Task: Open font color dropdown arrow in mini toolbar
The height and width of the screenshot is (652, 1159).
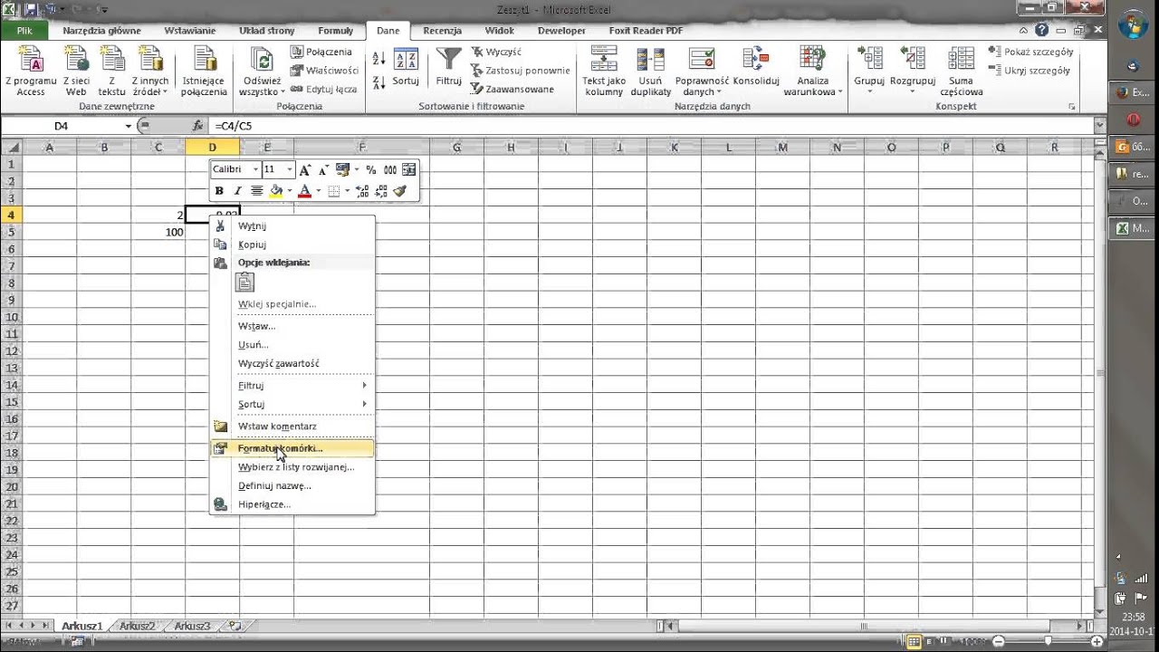Action: click(x=319, y=191)
